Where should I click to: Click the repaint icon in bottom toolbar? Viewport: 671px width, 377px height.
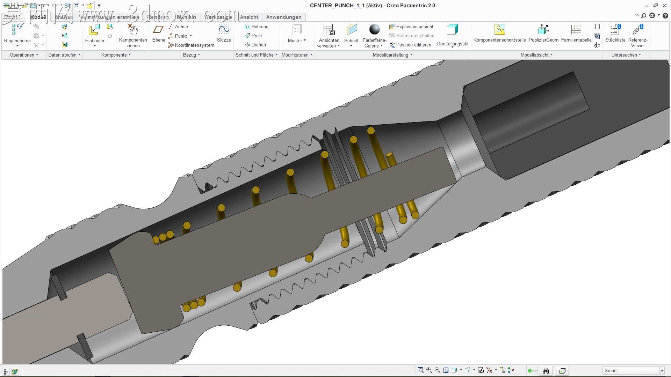pyautogui.click(x=446, y=370)
